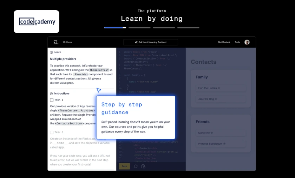This screenshot has width=295, height=178.
Task: Click the Jake the Dog contact
Action: [221, 99]
